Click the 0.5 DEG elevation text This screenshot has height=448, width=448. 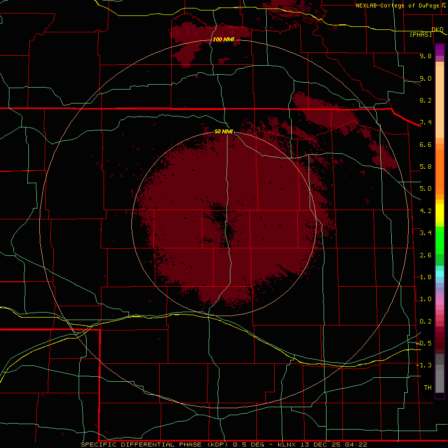(x=248, y=445)
